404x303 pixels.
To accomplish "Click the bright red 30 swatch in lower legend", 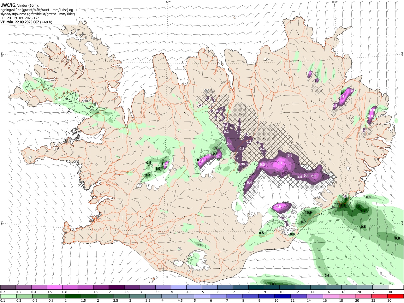I will pyautogui.click(x=396, y=296).
